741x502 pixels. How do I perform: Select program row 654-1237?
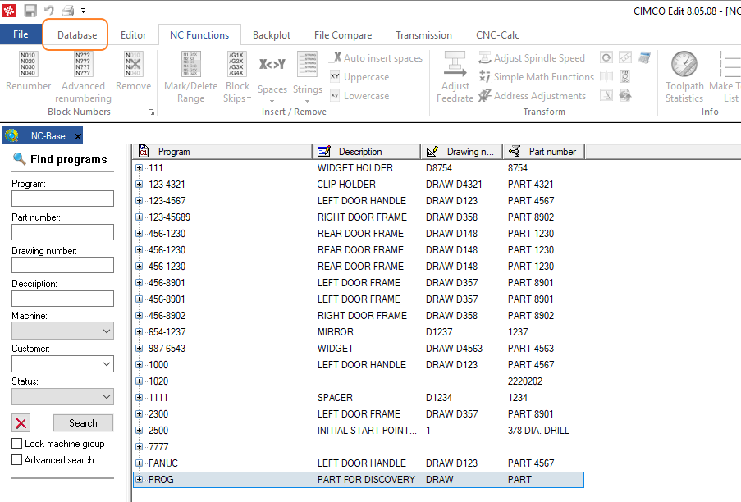pos(167,332)
